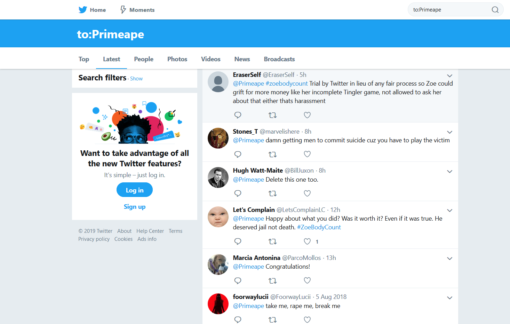510x324 pixels.
Task: Reply to the Let's Complain tweet
Action: coord(238,242)
